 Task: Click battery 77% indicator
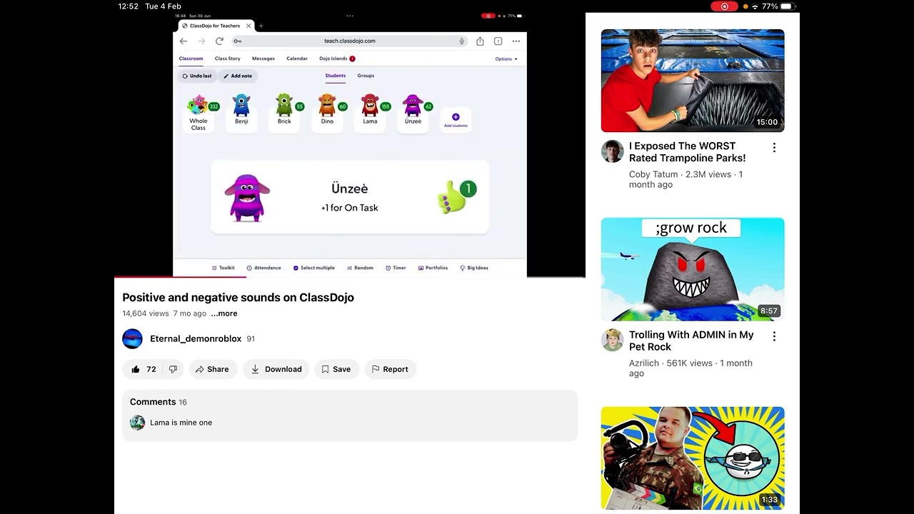point(778,6)
